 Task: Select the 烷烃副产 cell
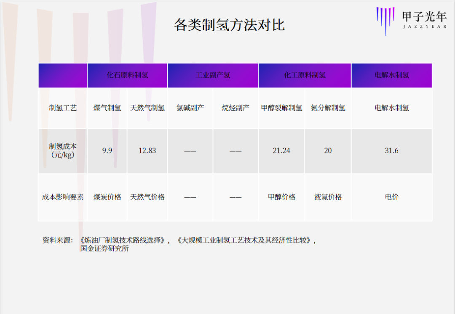tap(236, 108)
